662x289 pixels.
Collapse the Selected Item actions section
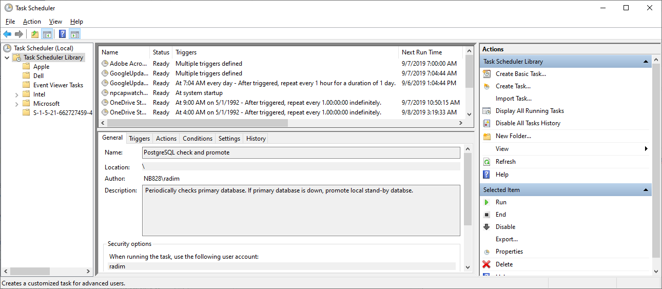tap(646, 190)
